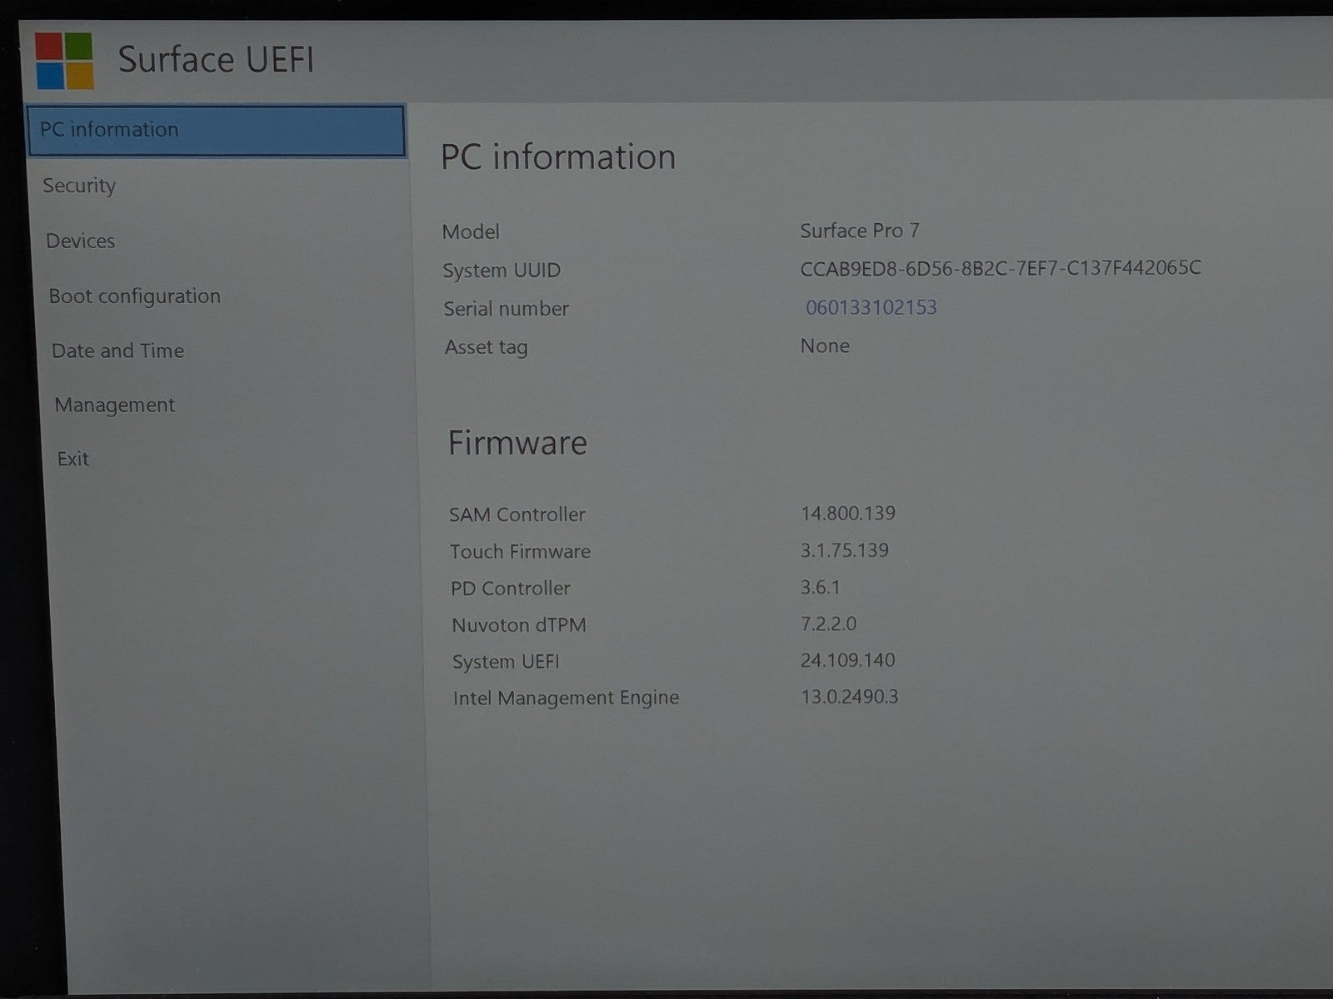The image size is (1333, 999).
Task: Click the 'Surface UEFI' title text
Action: (217, 60)
